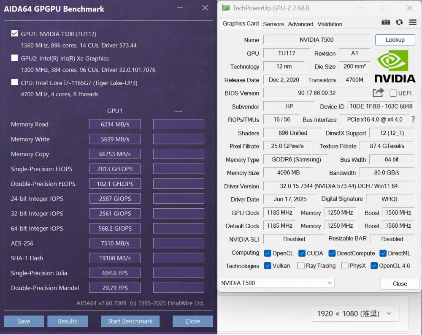
Task: Click the Bus Interface question mark icon
Action: pos(413,120)
